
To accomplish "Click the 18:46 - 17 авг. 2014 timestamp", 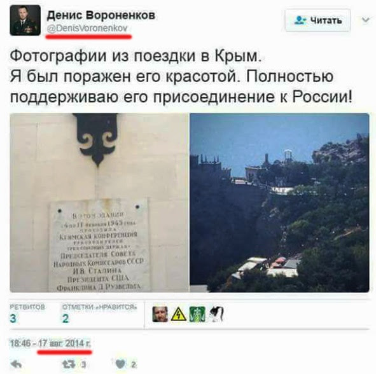I will tap(50, 343).
